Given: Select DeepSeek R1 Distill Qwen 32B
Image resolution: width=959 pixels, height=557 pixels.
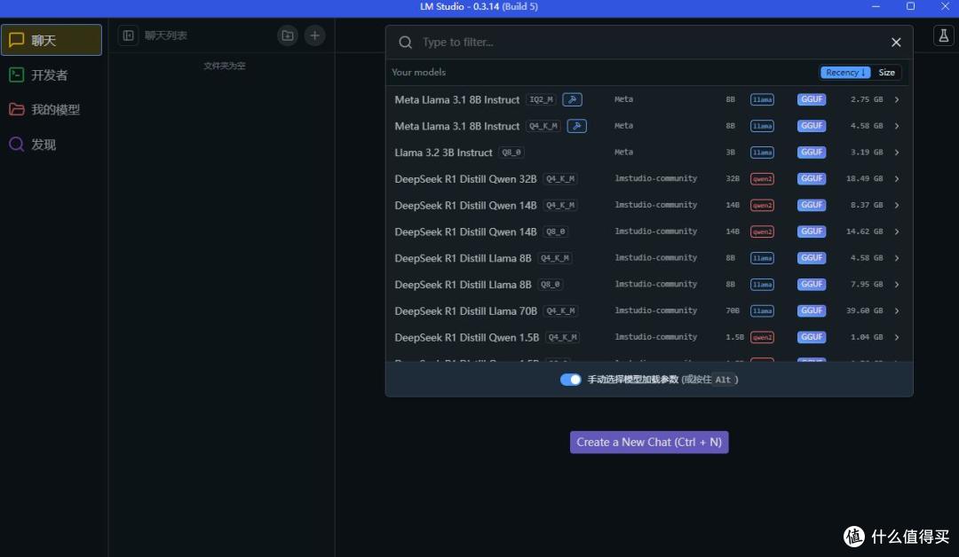Looking at the screenshot, I should (649, 178).
